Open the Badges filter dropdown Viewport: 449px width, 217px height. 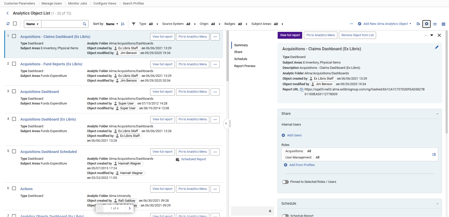click(243, 24)
